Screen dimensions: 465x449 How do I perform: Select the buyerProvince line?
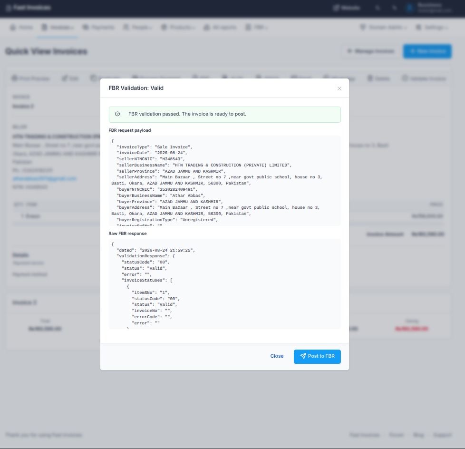(x=170, y=202)
